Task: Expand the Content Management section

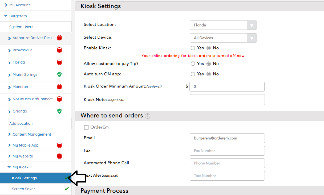Action: [32, 134]
